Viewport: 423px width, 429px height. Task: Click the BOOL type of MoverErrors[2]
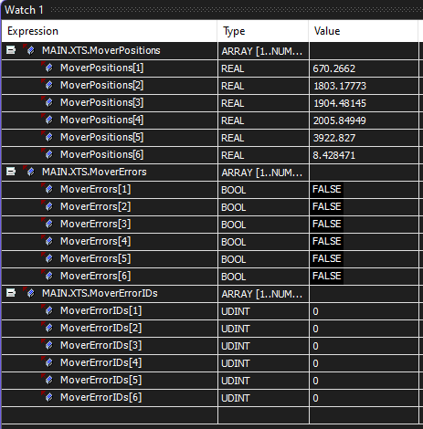pyautogui.click(x=233, y=207)
